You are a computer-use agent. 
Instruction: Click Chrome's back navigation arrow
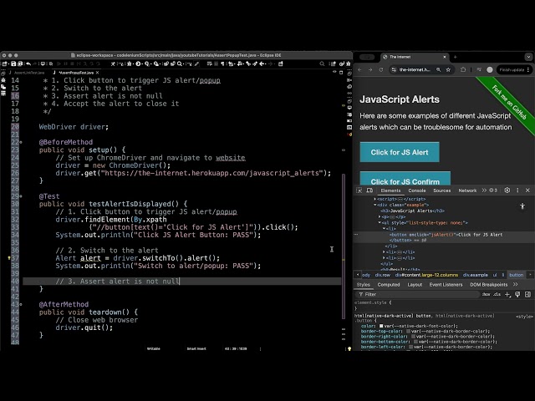(x=359, y=69)
